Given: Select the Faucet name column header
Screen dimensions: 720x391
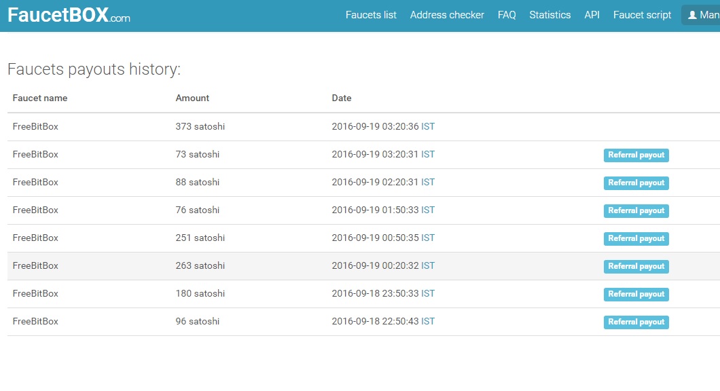Looking at the screenshot, I should (x=40, y=98).
